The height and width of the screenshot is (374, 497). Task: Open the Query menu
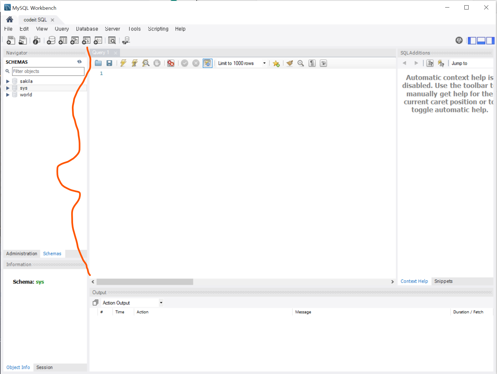62,29
